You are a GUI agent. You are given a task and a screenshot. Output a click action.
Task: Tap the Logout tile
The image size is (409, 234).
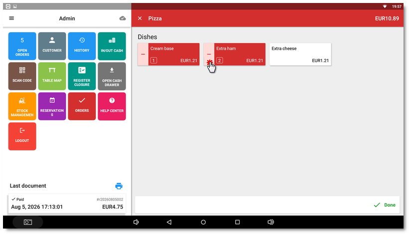(22, 136)
